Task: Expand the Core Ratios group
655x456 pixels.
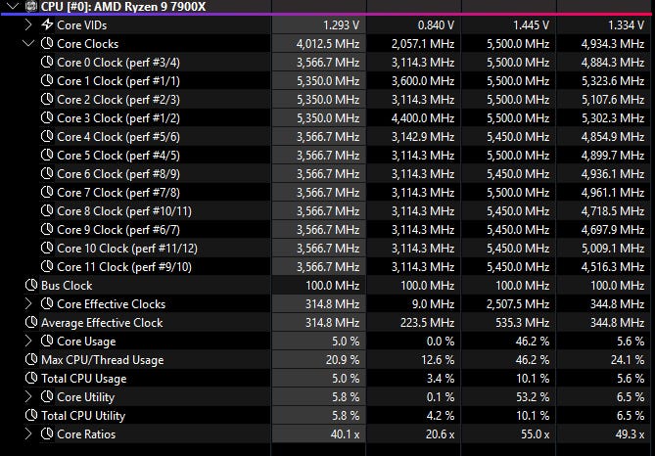Action: [x=28, y=433]
